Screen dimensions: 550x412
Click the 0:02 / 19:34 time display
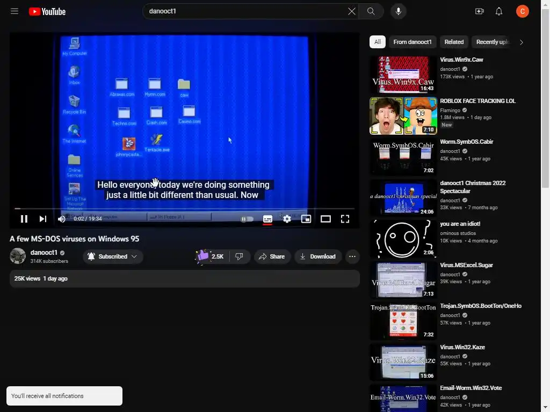pyautogui.click(x=88, y=219)
